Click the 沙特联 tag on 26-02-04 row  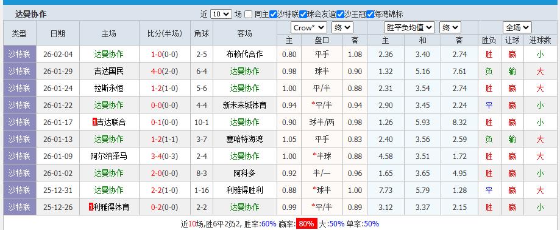(x=19, y=55)
